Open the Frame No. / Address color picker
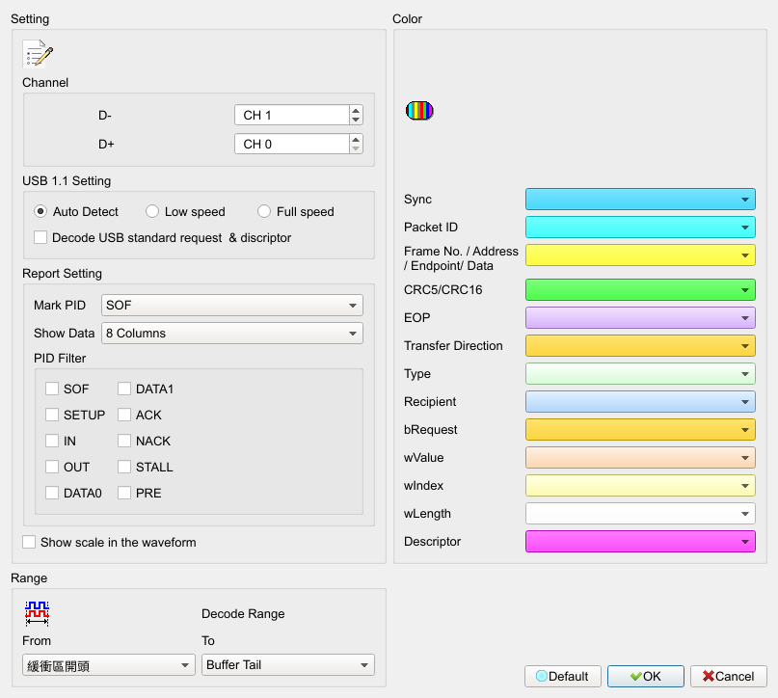The height and width of the screenshot is (698, 778). pos(640,255)
